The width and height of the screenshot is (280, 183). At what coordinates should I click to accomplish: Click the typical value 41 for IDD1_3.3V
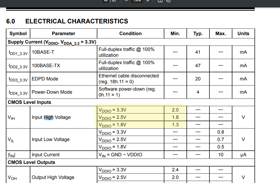point(198,52)
